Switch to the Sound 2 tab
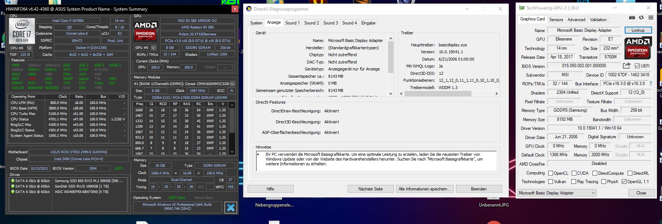This screenshot has height=224, width=662. point(312,23)
